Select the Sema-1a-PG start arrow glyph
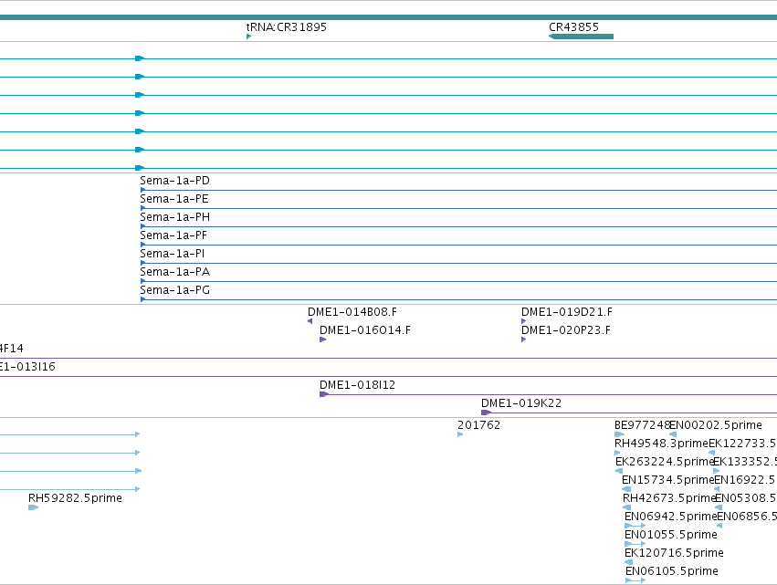The image size is (777, 585). (x=143, y=299)
